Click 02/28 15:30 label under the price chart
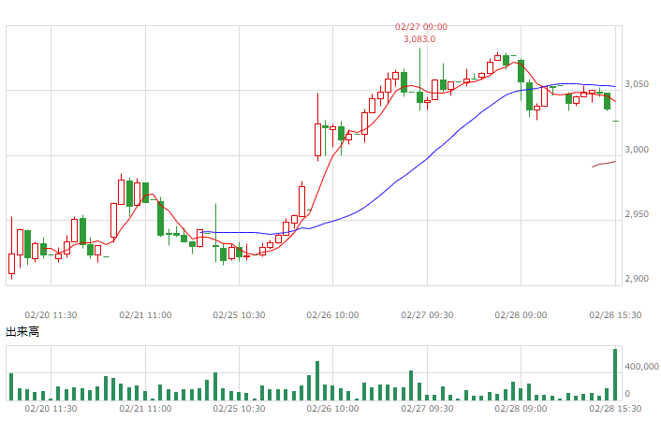The width and height of the screenshot is (661, 421). click(615, 315)
